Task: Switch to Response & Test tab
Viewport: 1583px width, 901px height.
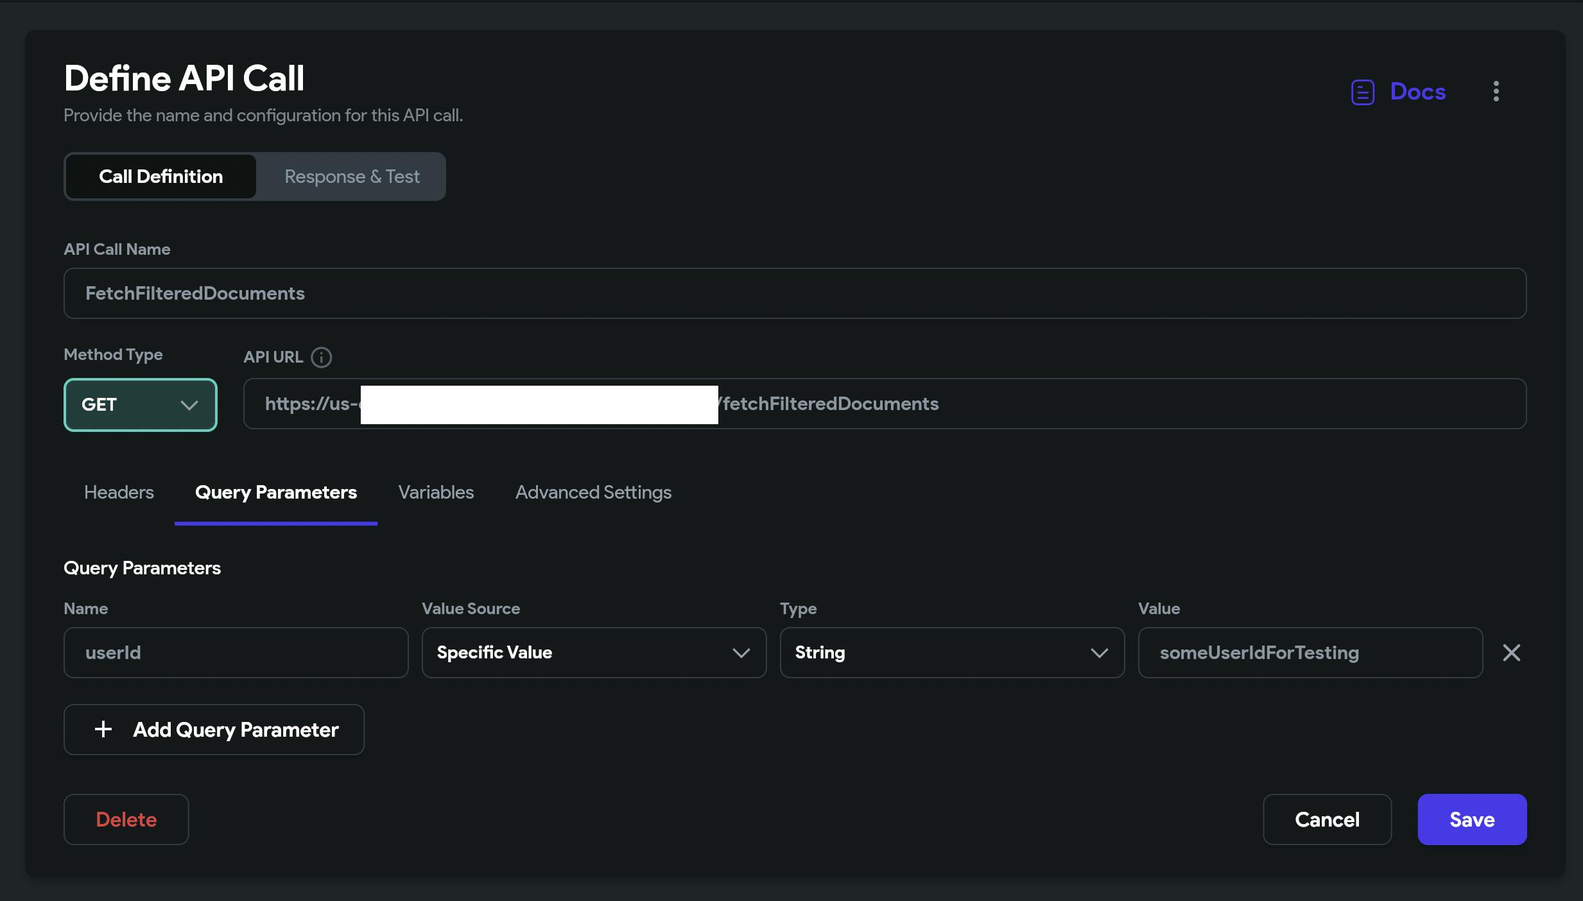Action: coord(352,176)
